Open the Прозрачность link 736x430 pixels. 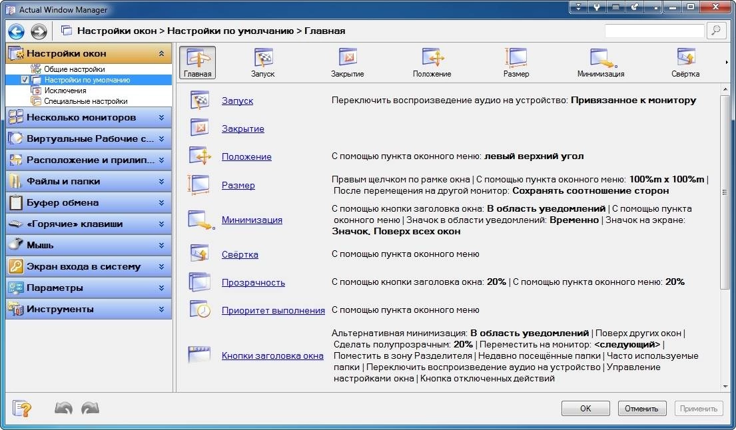tap(254, 283)
